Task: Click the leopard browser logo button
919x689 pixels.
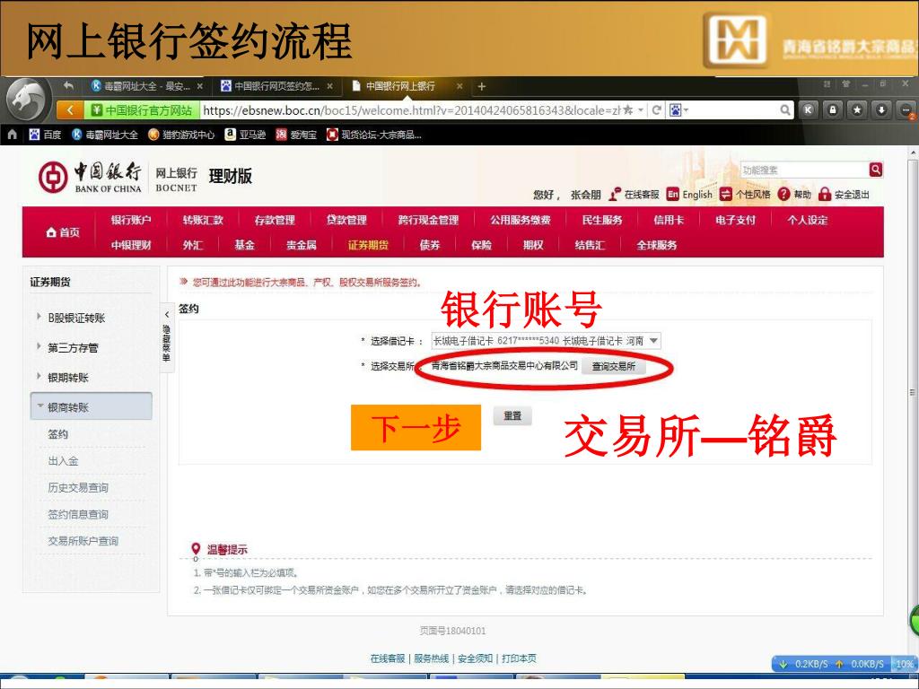Action: [x=26, y=100]
